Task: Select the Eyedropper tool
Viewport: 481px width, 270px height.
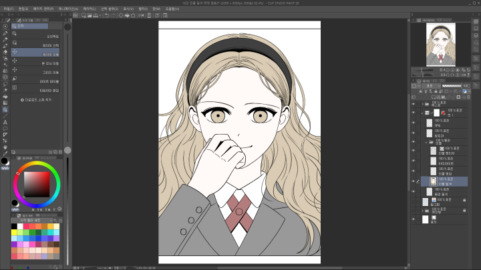Action: coord(5,154)
